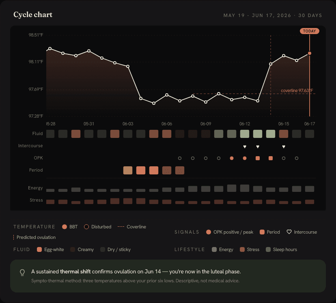Select the intercourse heart on 06-15
336x303 pixels.
click(284, 147)
